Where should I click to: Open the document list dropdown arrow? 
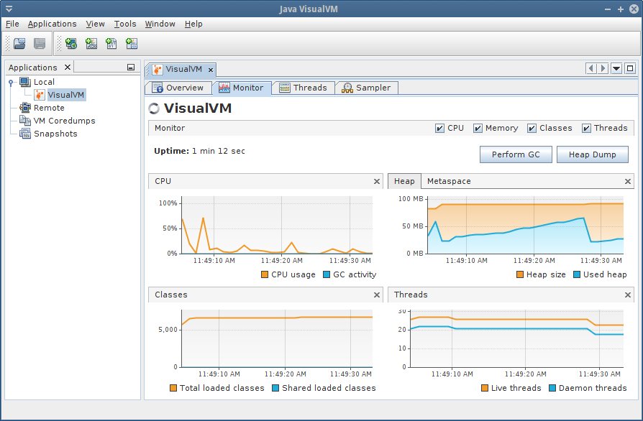[616, 68]
